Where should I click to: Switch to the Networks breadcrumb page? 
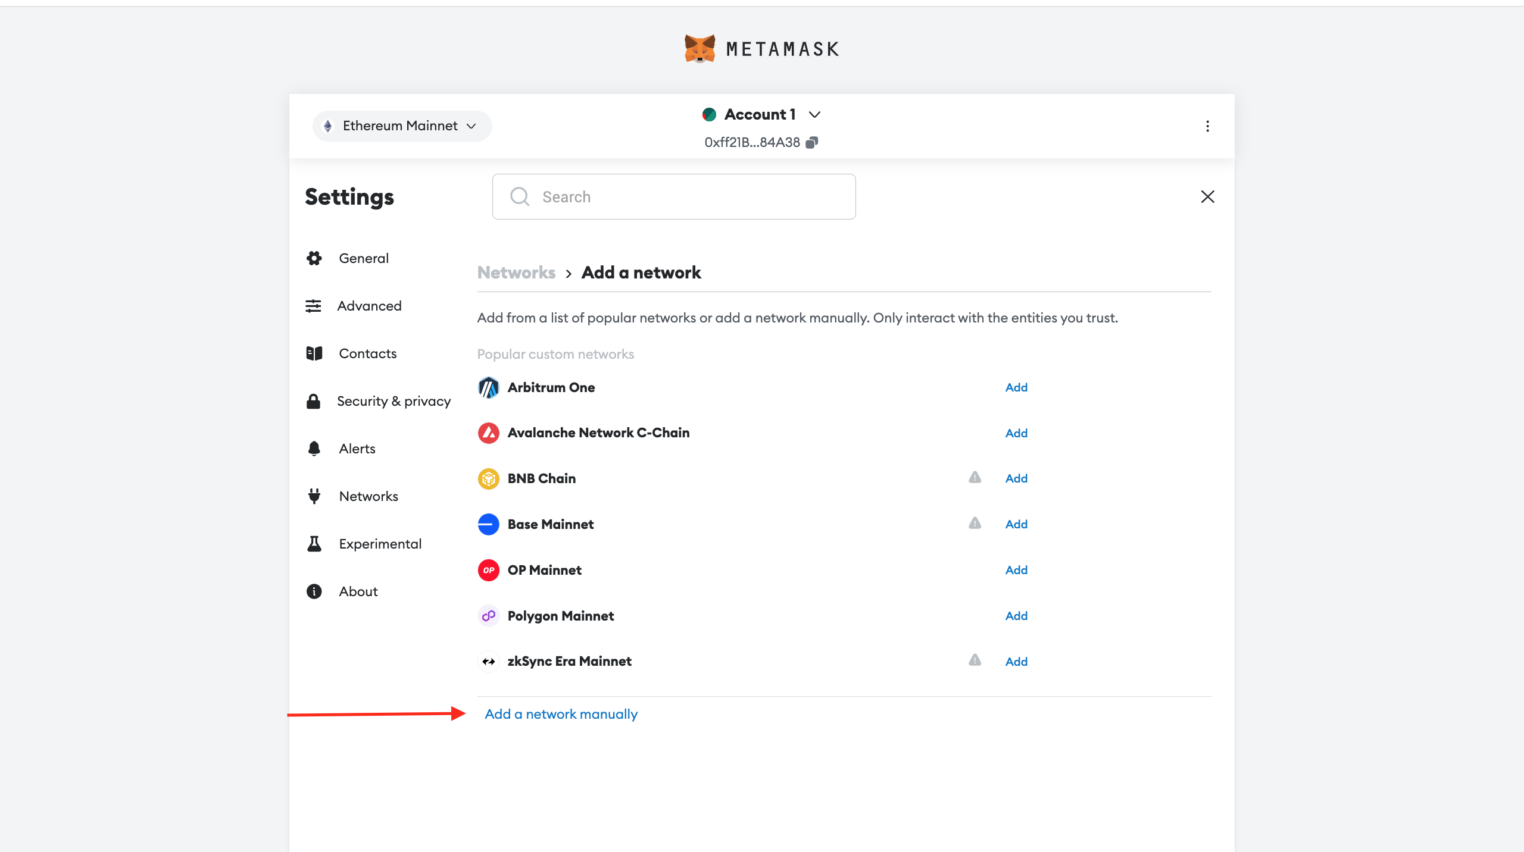(516, 272)
